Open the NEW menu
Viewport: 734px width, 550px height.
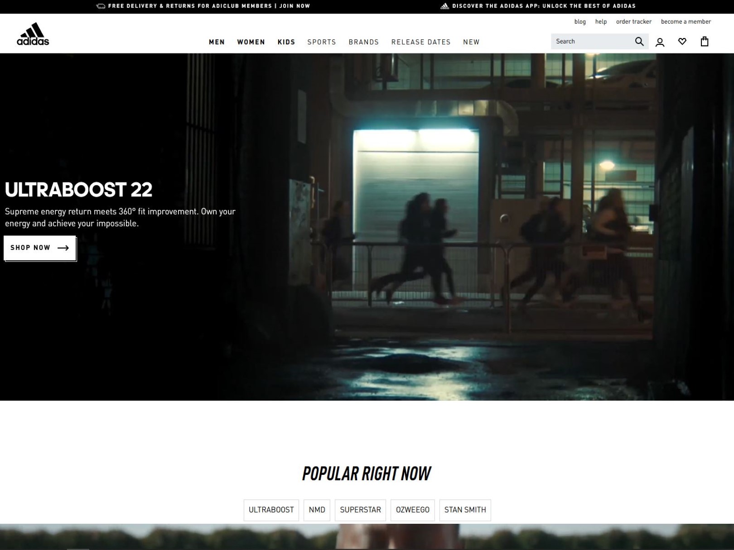(471, 42)
